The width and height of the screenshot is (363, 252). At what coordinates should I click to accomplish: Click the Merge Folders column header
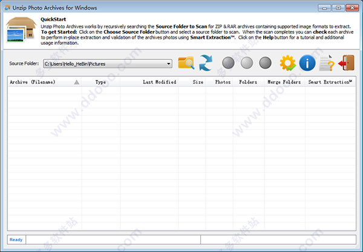284,82
